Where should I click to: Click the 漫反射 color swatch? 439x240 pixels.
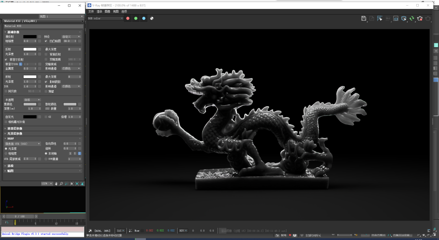(x=30, y=37)
